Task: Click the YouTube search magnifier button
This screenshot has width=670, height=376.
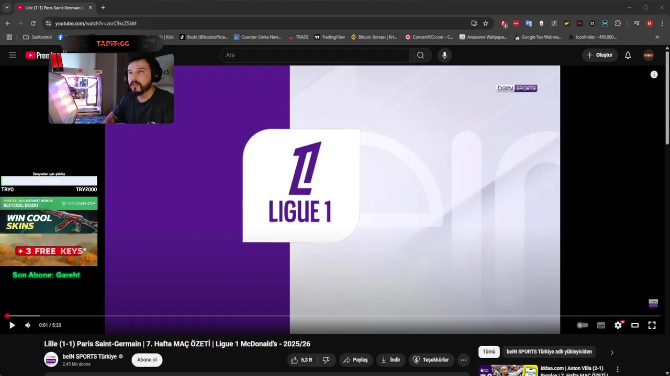Action: pos(420,55)
